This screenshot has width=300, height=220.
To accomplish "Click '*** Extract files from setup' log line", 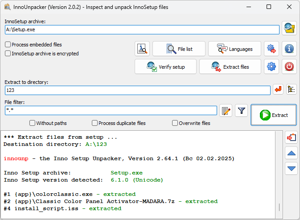I will [x=60, y=137].
